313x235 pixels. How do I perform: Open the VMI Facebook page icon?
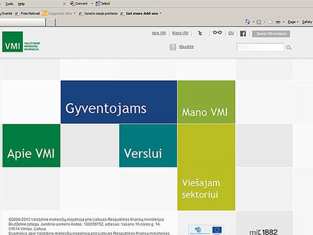tap(243, 33)
